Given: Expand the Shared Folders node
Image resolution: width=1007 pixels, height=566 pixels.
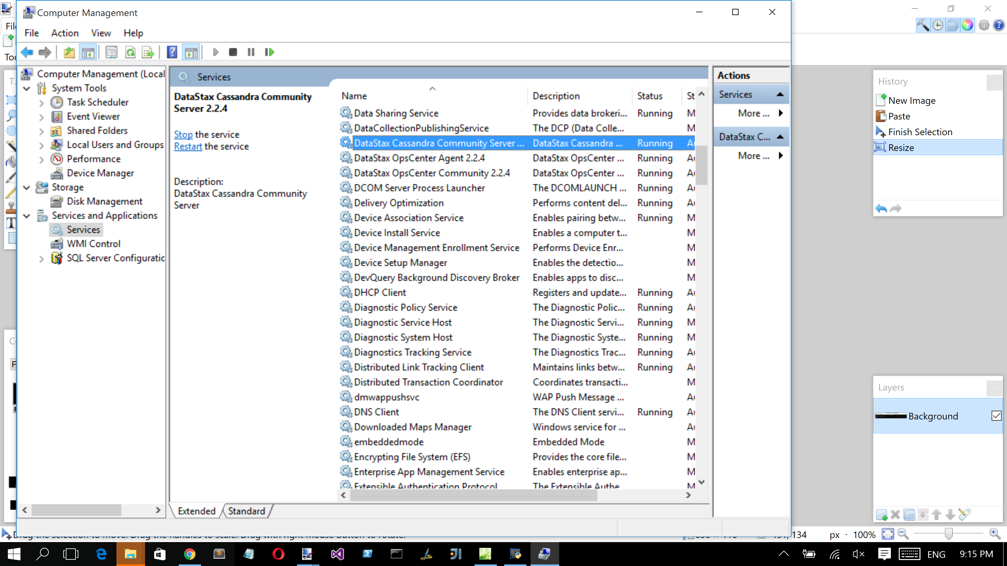Looking at the screenshot, I should [42, 131].
